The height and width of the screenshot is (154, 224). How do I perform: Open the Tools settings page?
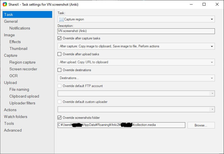9,123
